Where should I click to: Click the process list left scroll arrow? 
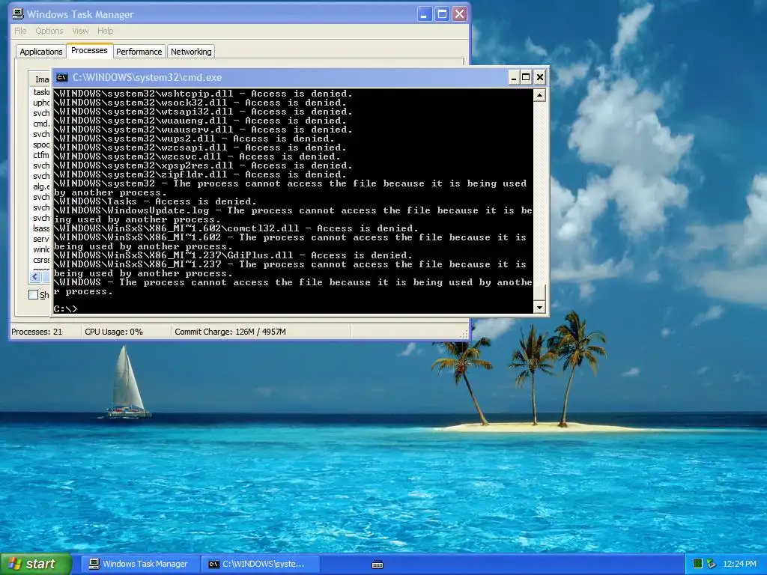pyautogui.click(x=34, y=277)
